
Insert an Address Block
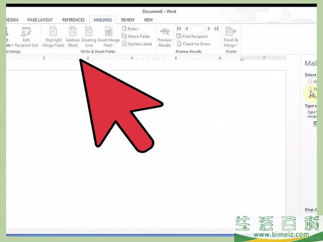(x=73, y=37)
